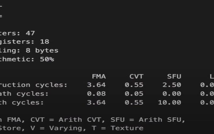
Task: Select 2.50 SFU instruction cycles value
Action: 172,85
